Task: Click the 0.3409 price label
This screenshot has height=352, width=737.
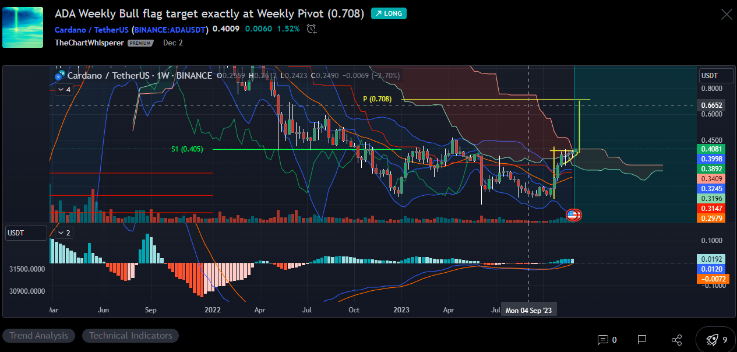Action: click(x=711, y=178)
